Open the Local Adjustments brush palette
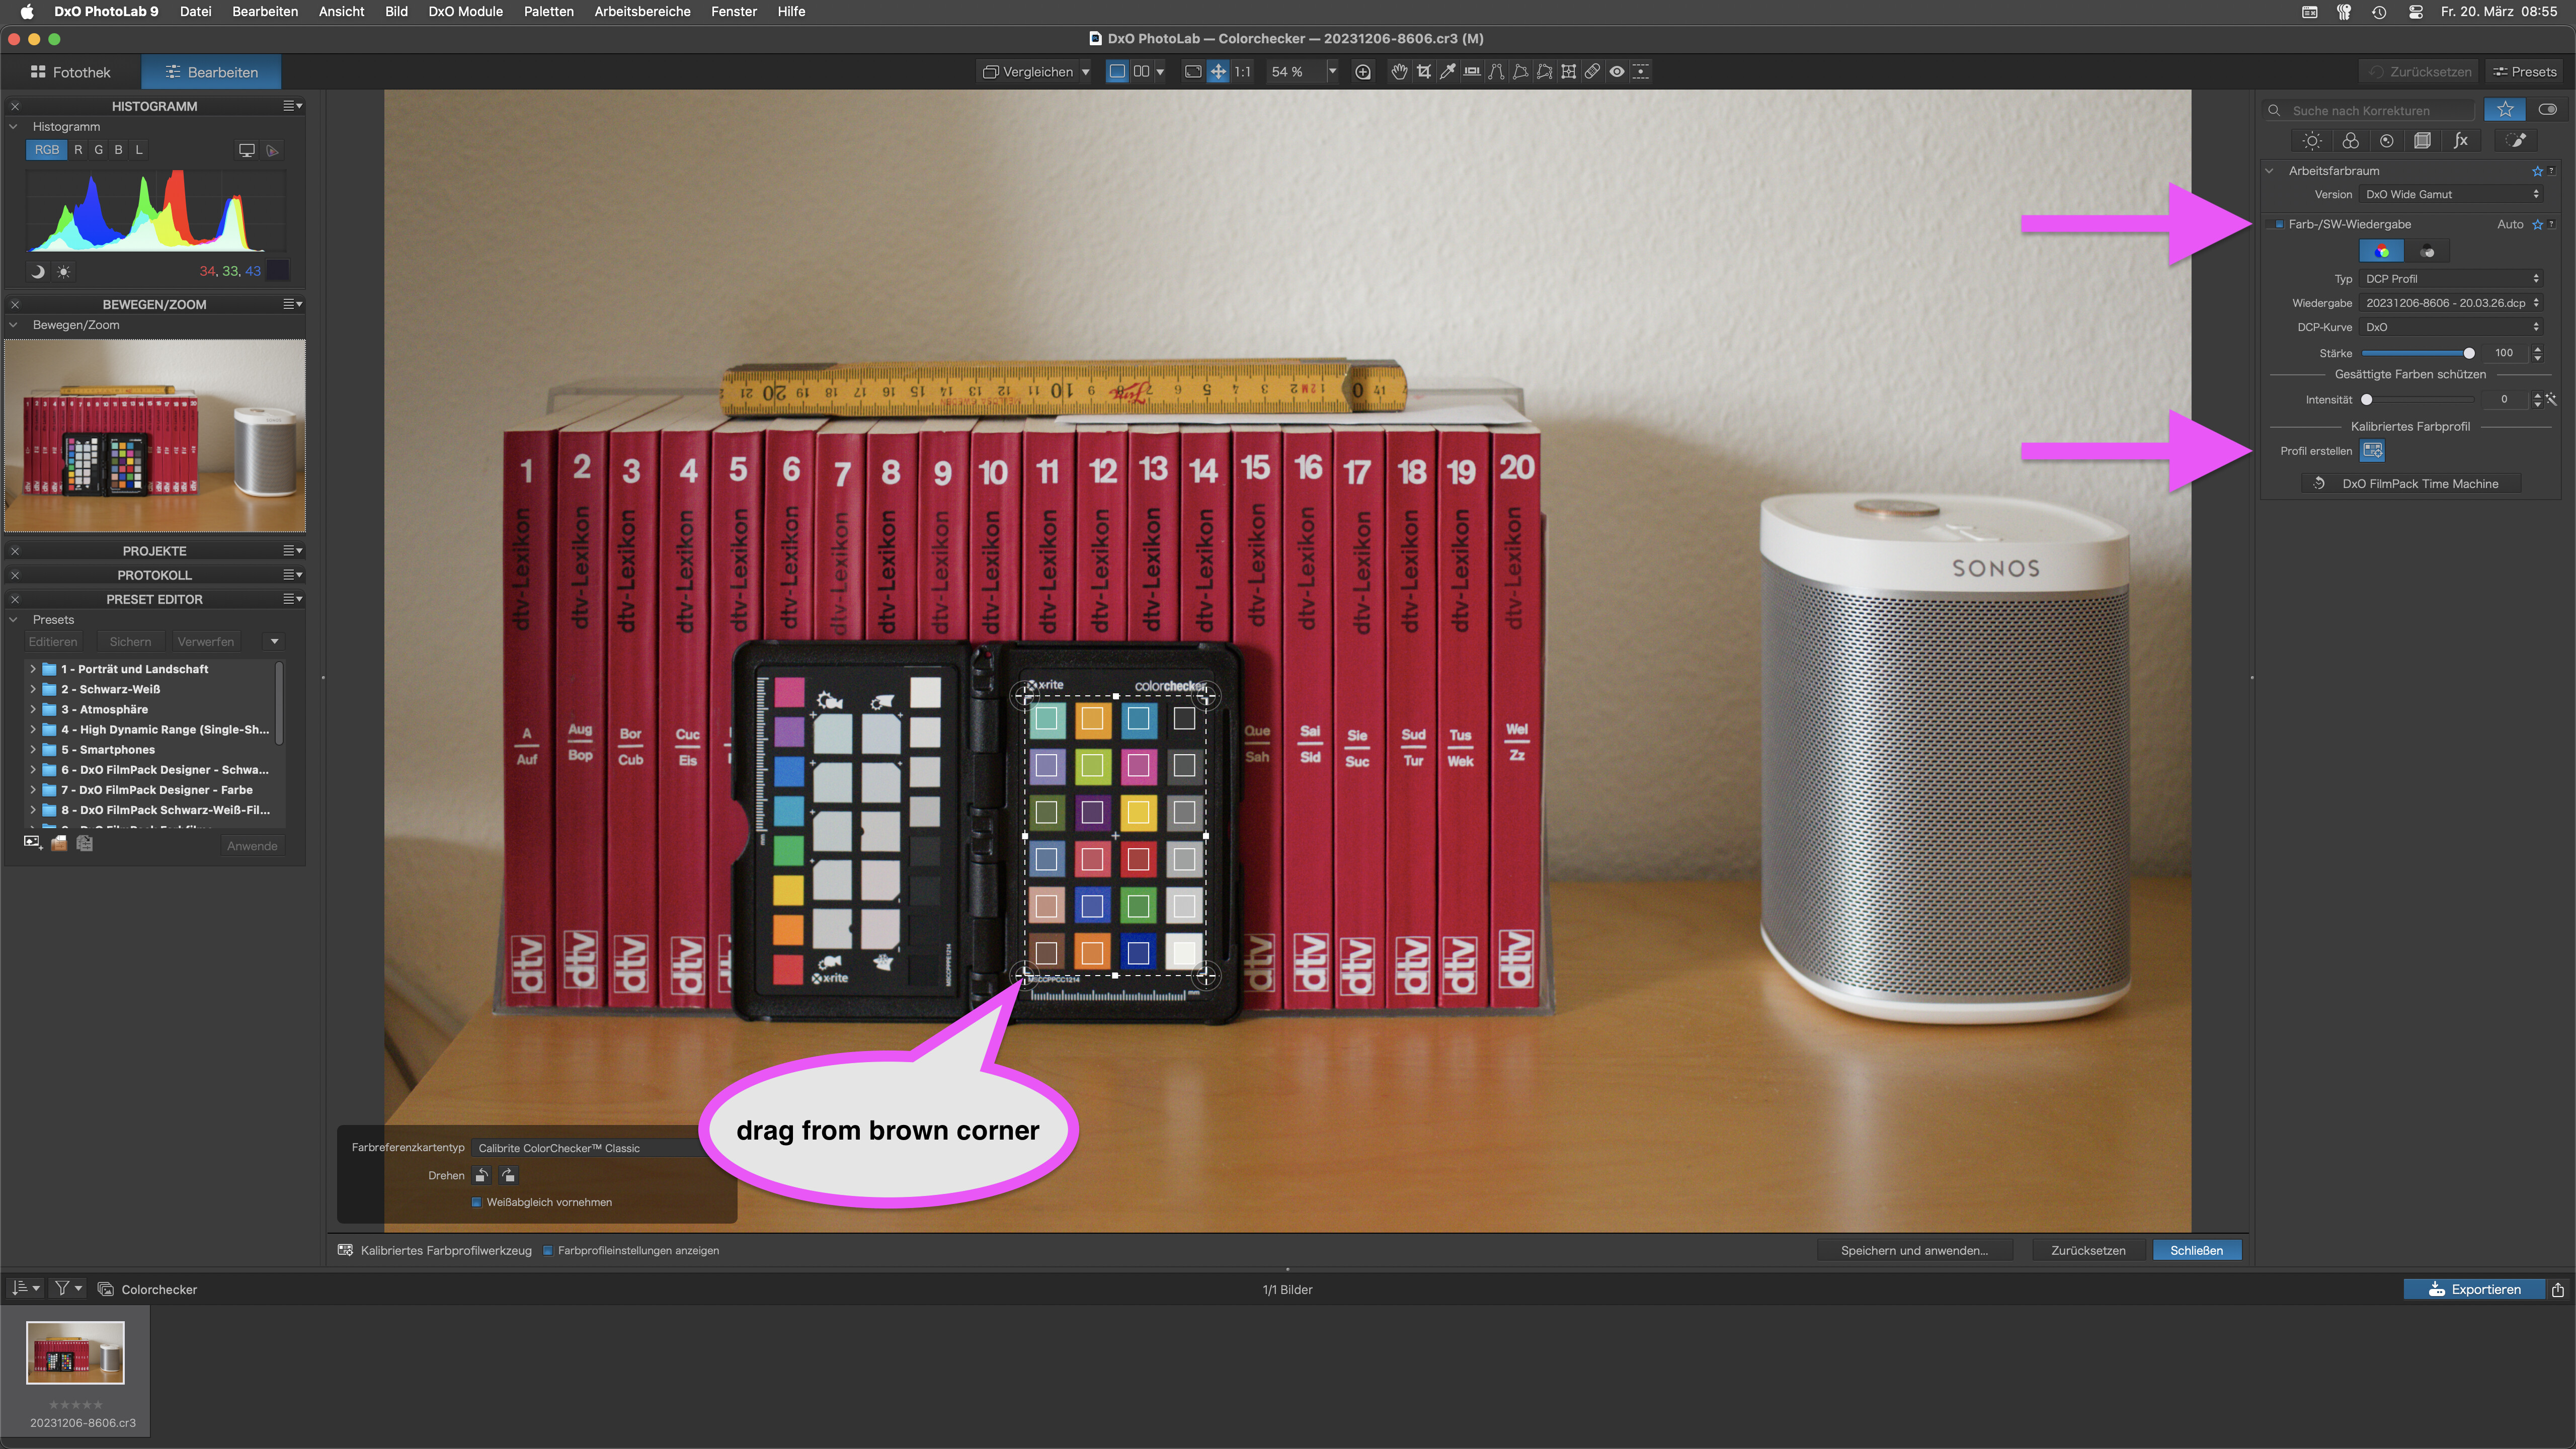 click(x=2516, y=141)
